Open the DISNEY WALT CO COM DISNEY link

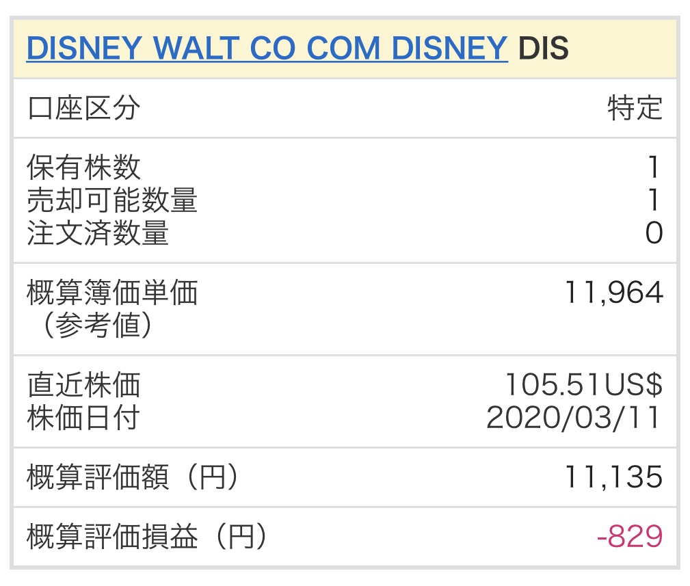(x=267, y=48)
